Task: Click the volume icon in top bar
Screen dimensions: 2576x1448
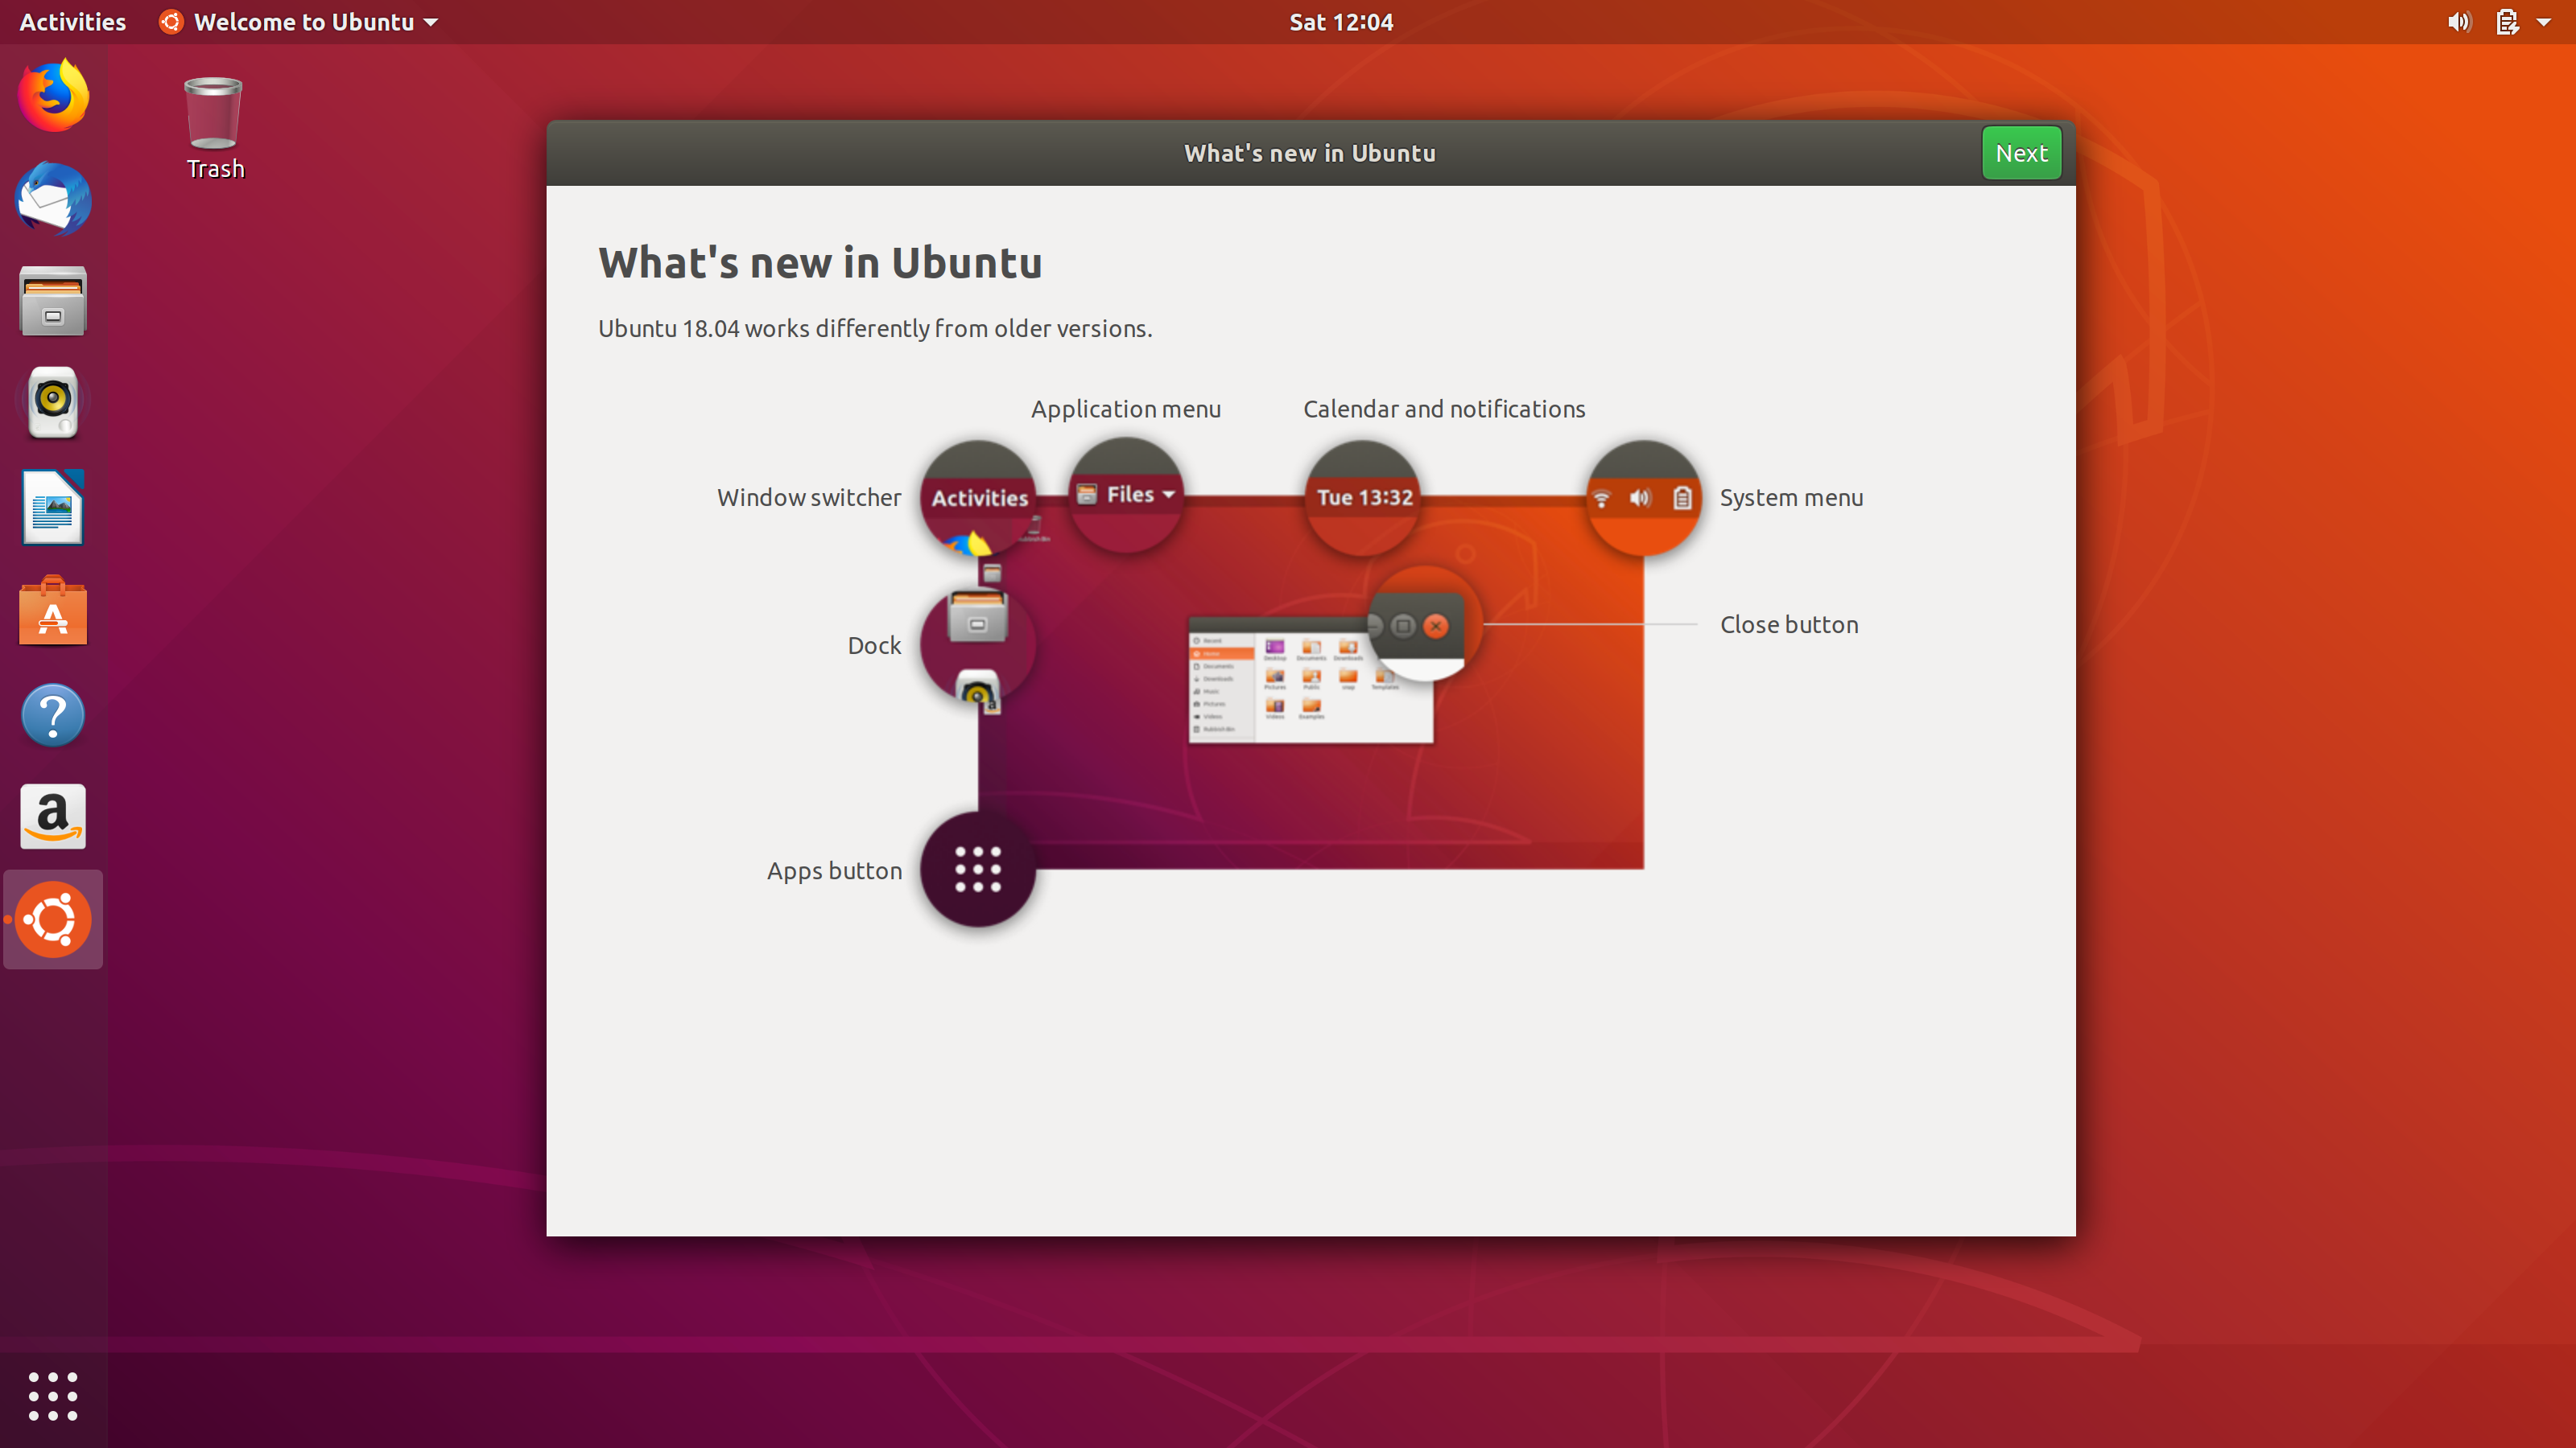Action: 2459,22
